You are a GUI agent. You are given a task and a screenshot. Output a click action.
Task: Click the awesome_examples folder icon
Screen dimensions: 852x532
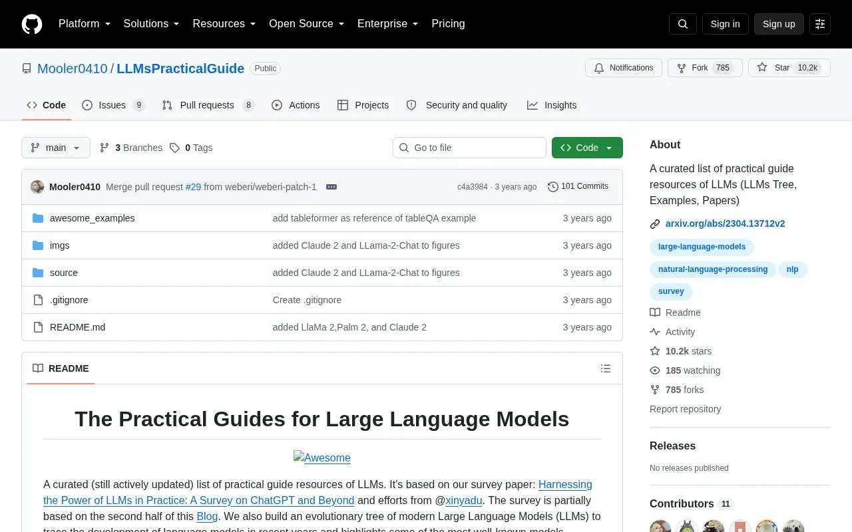(x=38, y=218)
